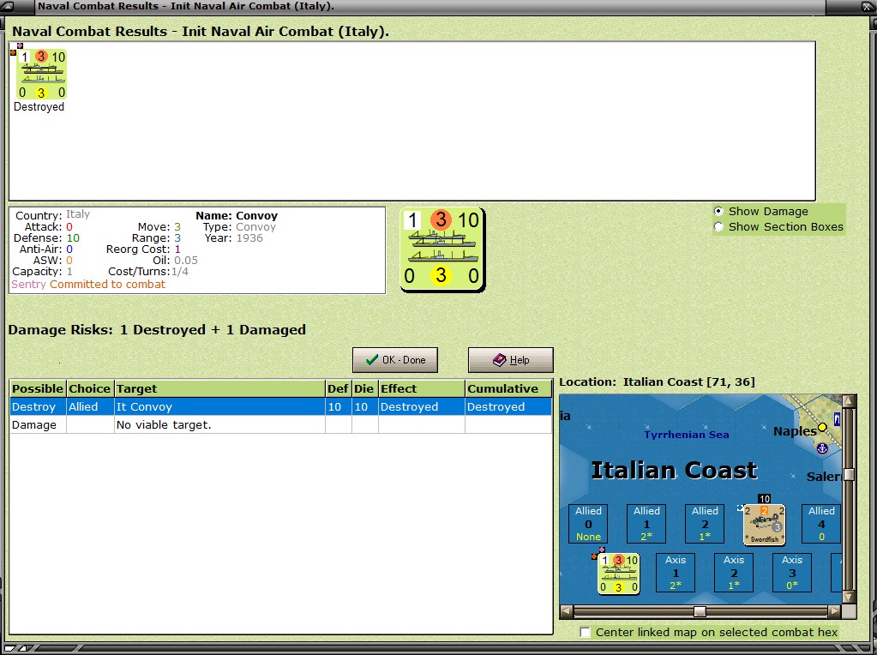Click the Sentry status text
Image resolution: width=877 pixels, height=655 pixels.
tap(28, 284)
